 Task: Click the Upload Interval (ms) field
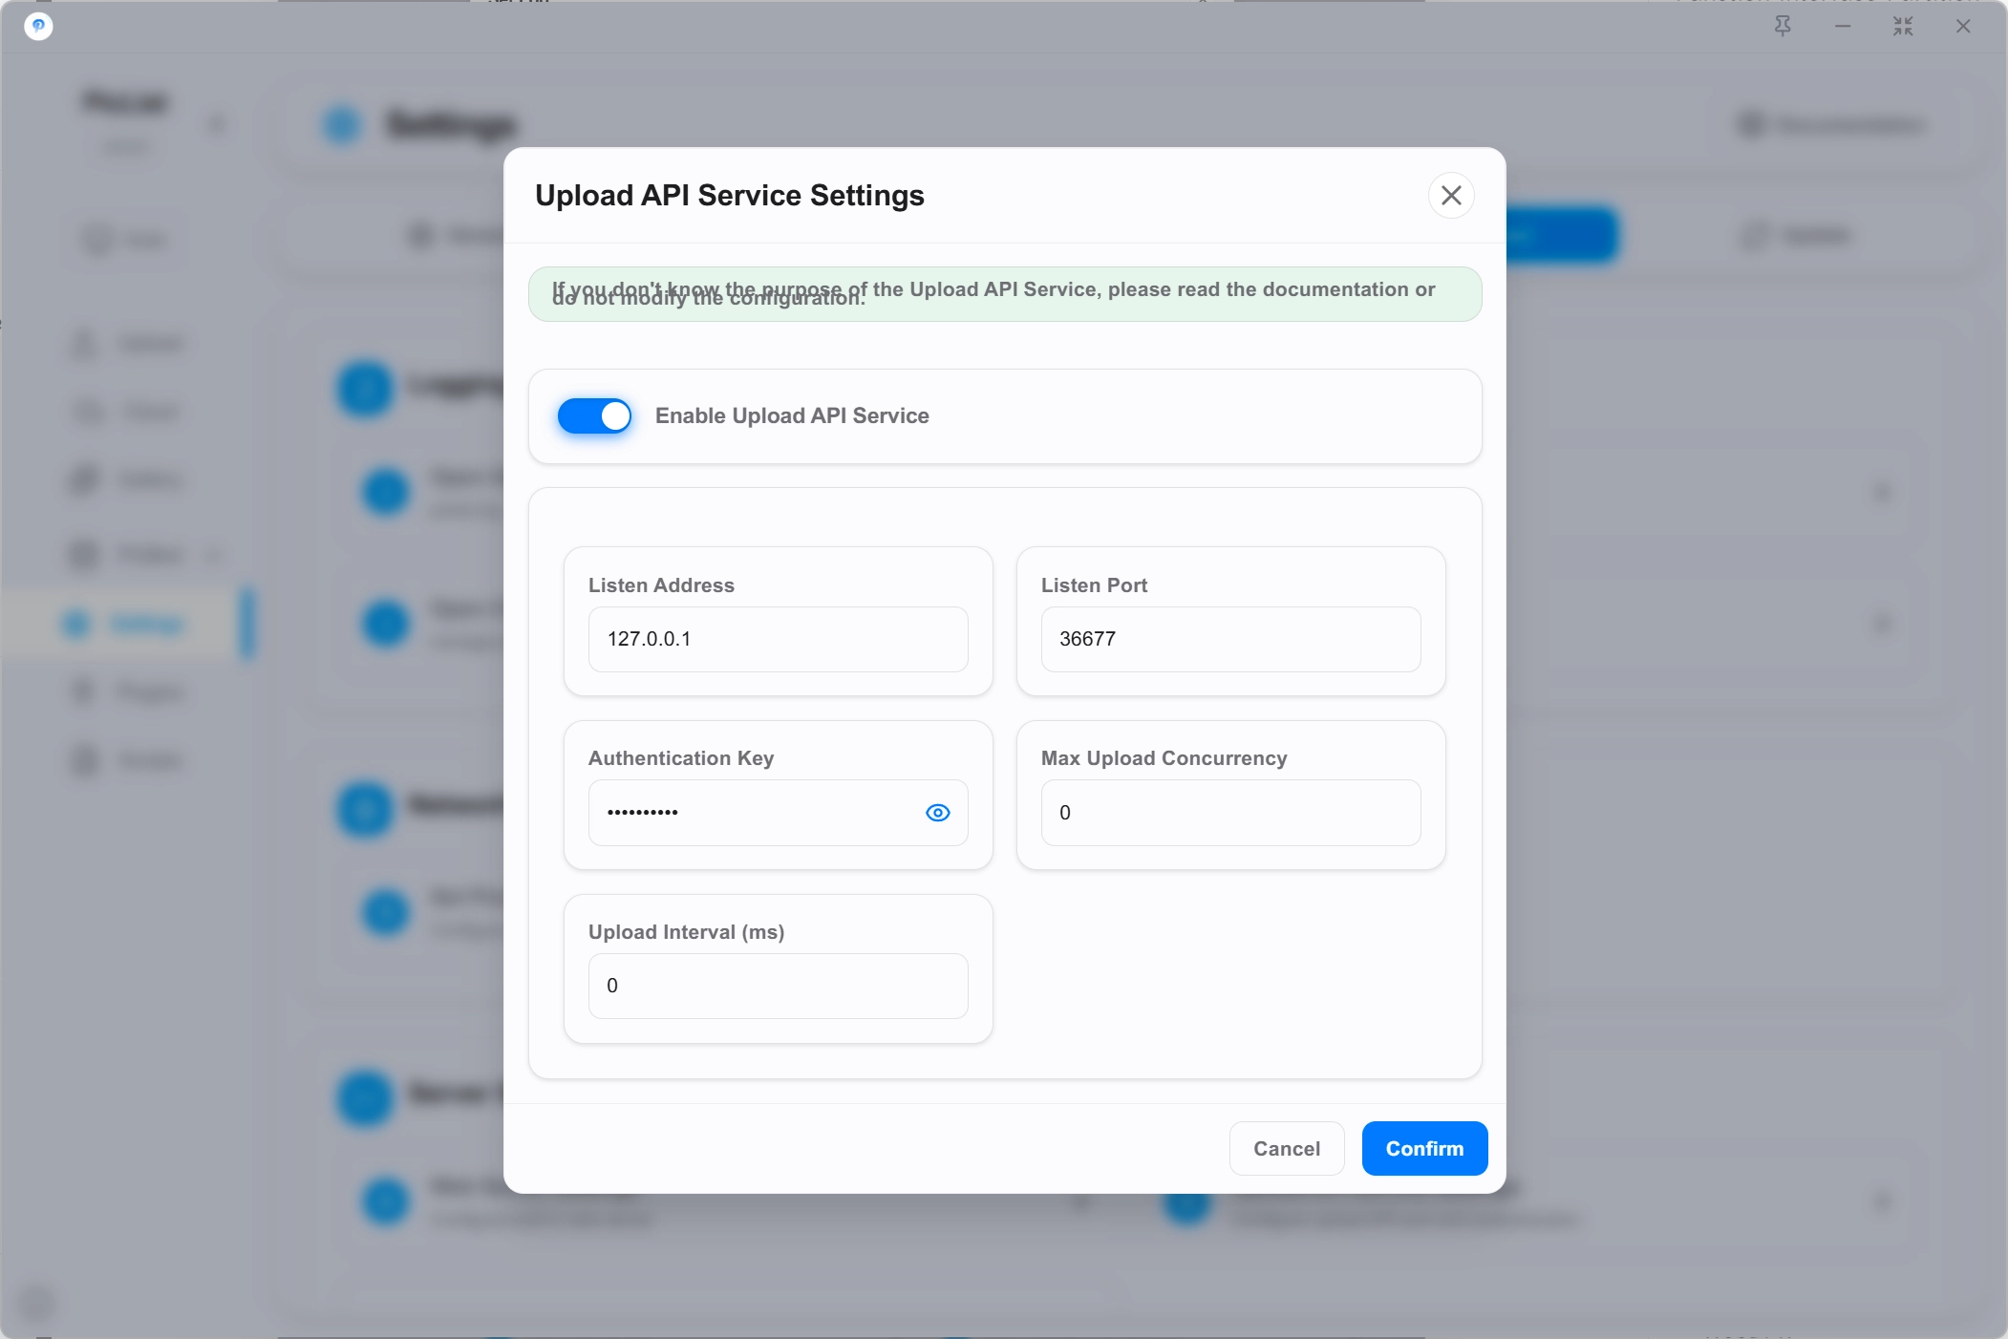pyautogui.click(x=778, y=986)
